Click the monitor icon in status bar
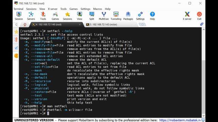 [203, 120]
